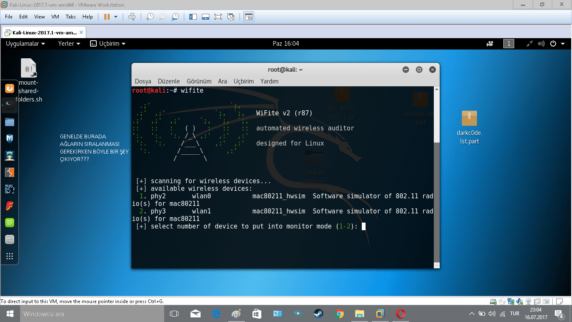Open VMware Help menu
The height and width of the screenshot is (322, 572).
(88, 17)
